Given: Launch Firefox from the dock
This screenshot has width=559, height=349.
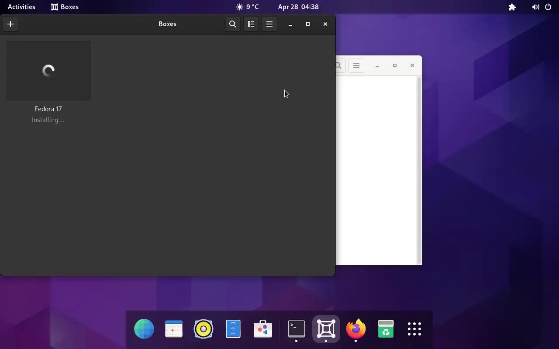Looking at the screenshot, I should (x=356, y=329).
